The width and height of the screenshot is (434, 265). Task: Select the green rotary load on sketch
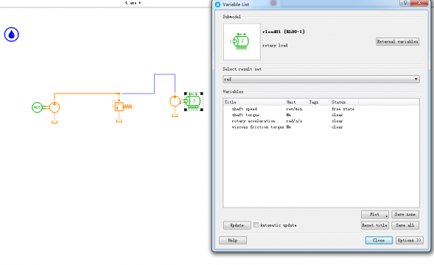coord(193,102)
